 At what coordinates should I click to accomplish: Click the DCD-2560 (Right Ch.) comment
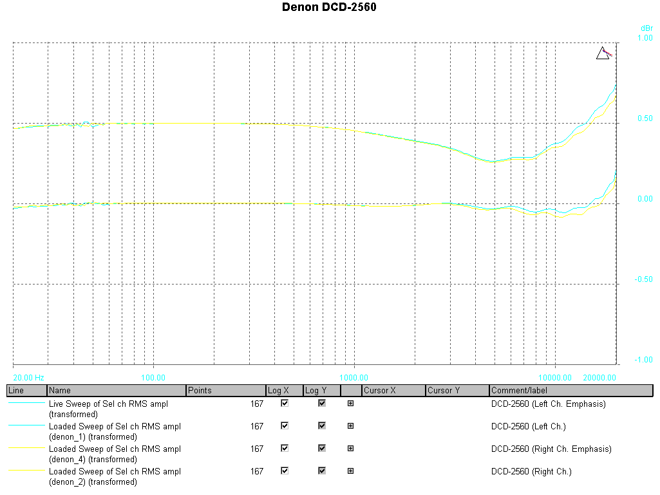click(x=531, y=471)
